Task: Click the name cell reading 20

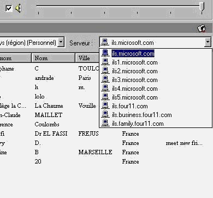Action: coord(38,161)
